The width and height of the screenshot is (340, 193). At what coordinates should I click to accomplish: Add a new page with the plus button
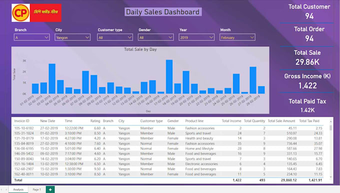pyautogui.click(x=50, y=190)
